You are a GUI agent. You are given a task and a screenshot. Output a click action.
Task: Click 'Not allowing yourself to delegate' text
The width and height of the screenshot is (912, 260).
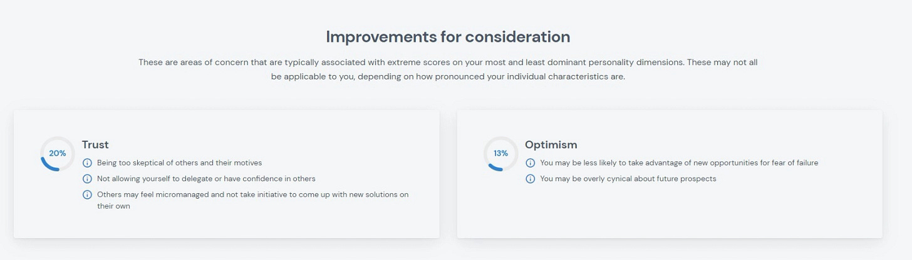(206, 179)
